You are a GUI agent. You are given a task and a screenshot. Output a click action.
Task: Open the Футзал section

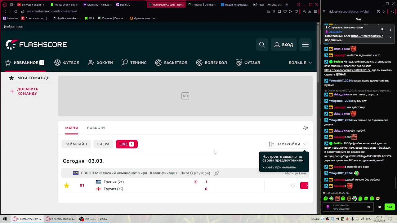click(248, 63)
